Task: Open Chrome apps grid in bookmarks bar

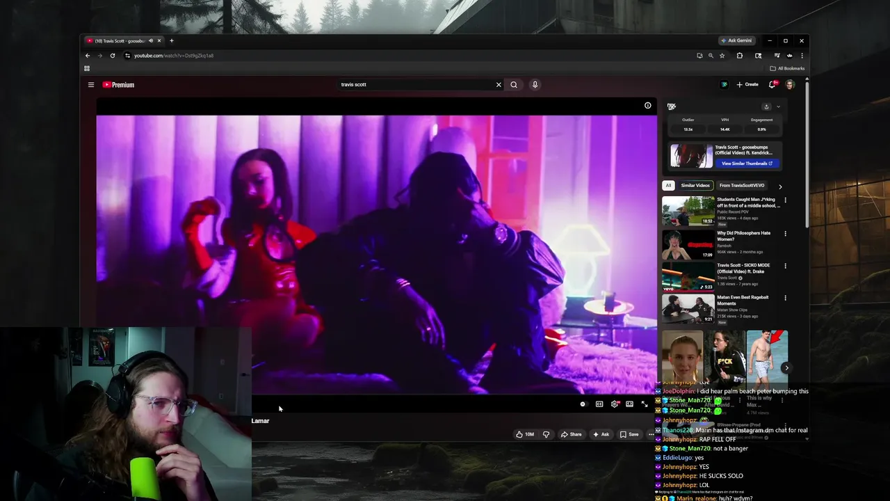Action: click(87, 68)
